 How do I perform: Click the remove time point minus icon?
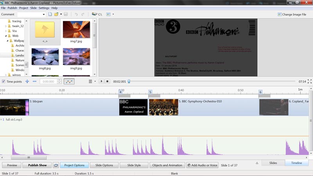34,81
